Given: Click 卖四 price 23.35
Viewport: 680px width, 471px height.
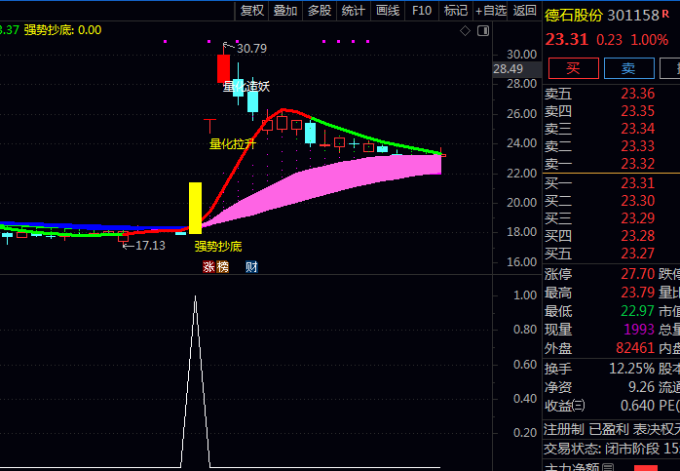Looking at the screenshot, I should tap(637, 111).
